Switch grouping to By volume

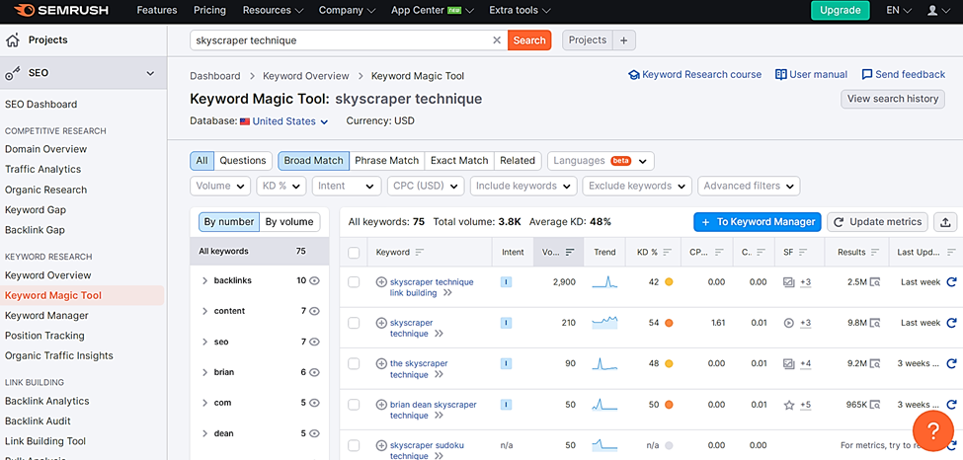point(289,222)
